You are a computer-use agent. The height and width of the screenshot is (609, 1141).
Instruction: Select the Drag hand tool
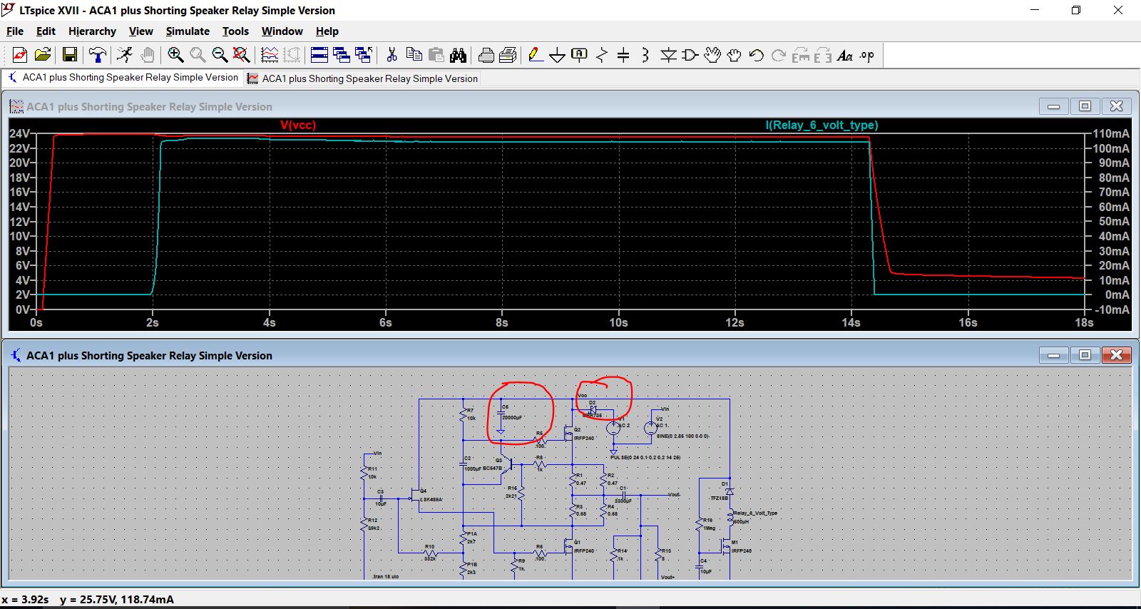point(734,55)
